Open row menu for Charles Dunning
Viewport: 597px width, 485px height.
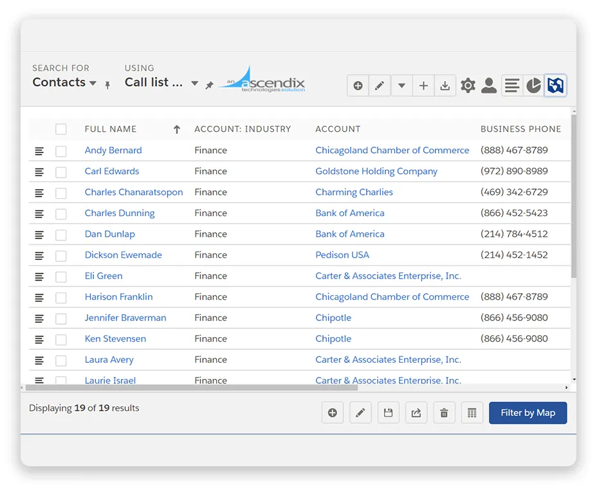39,214
